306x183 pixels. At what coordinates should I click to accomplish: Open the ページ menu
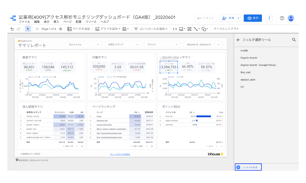click(67, 22)
